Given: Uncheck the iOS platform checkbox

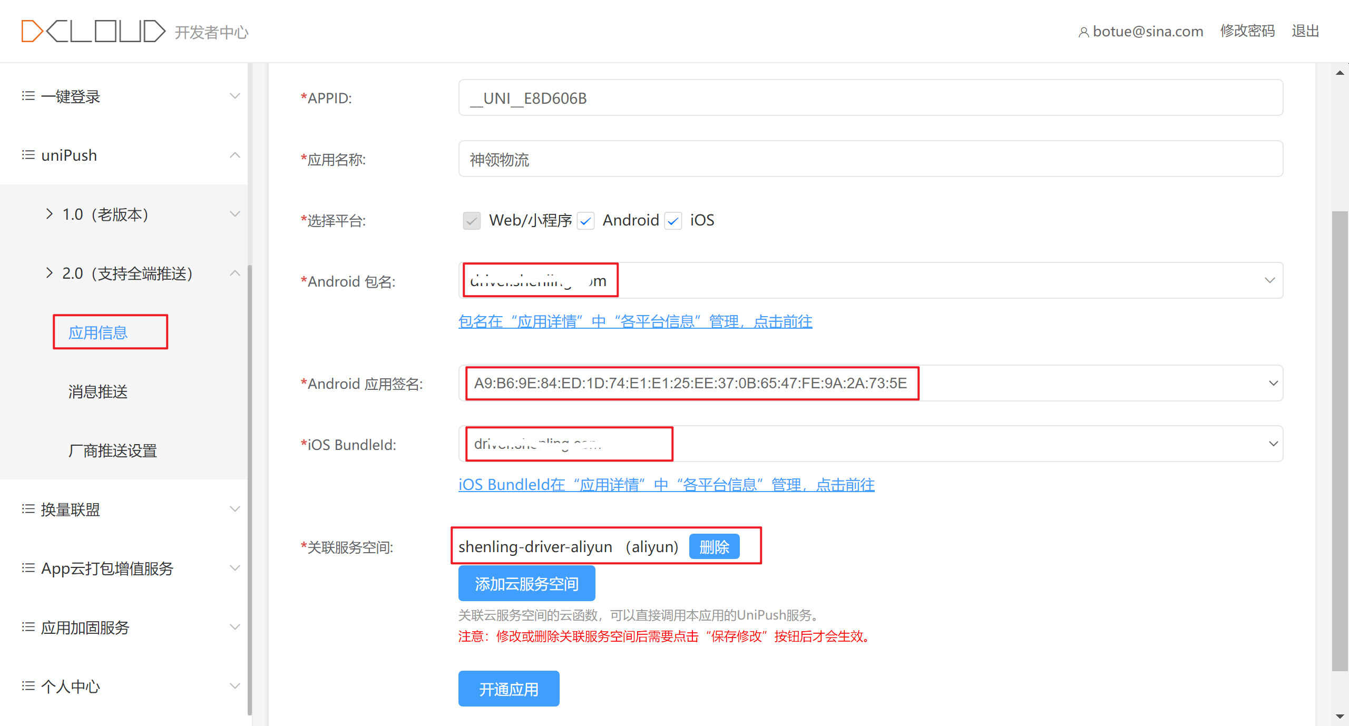Looking at the screenshot, I should point(673,220).
